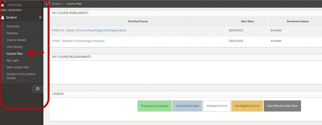
Task: Click the Legend heading
Action: point(58,94)
